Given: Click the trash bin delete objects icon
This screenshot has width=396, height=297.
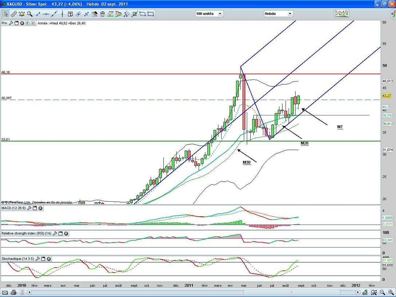Looking at the screenshot, I should click(x=103, y=14).
